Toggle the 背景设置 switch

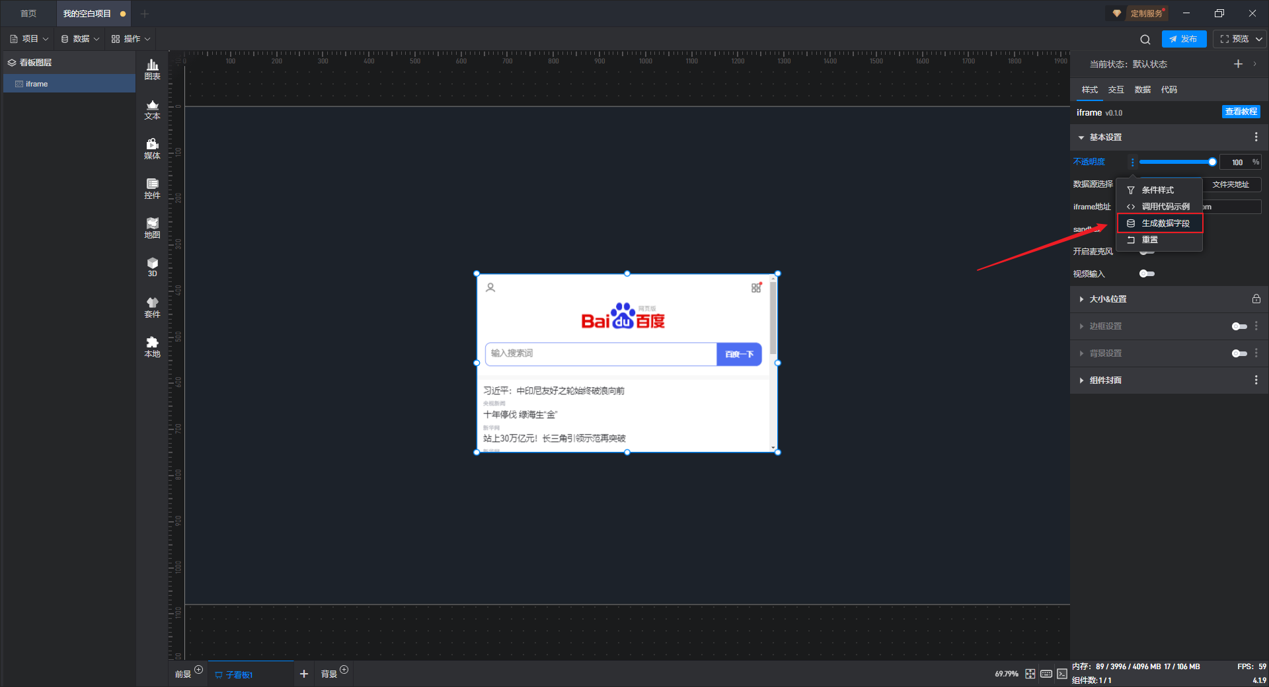(1239, 353)
